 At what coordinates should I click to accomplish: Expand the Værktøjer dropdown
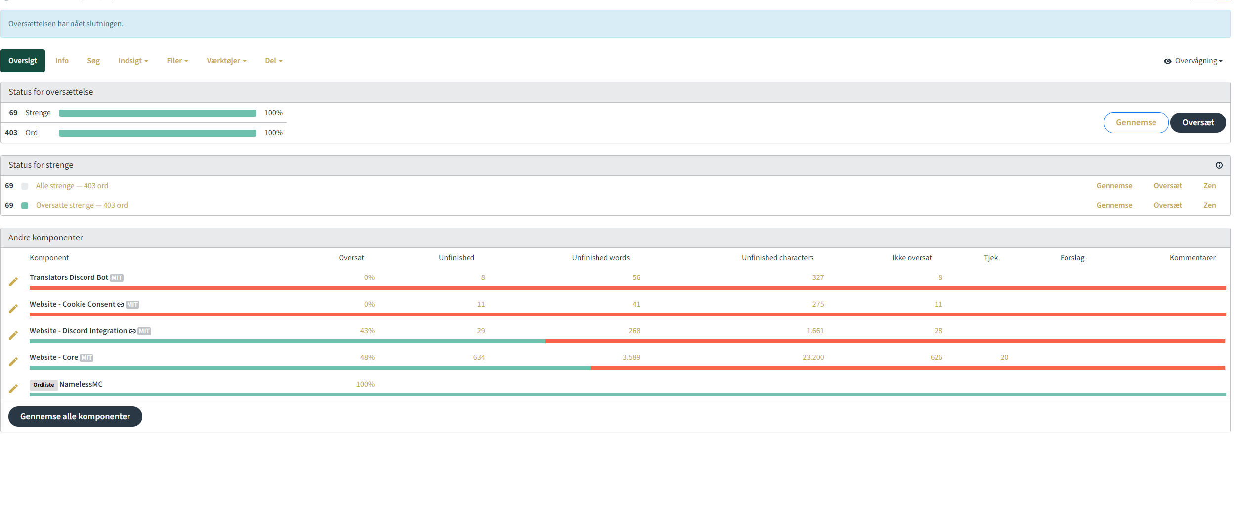226,61
